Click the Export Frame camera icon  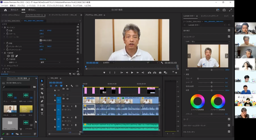[x=160, y=72]
